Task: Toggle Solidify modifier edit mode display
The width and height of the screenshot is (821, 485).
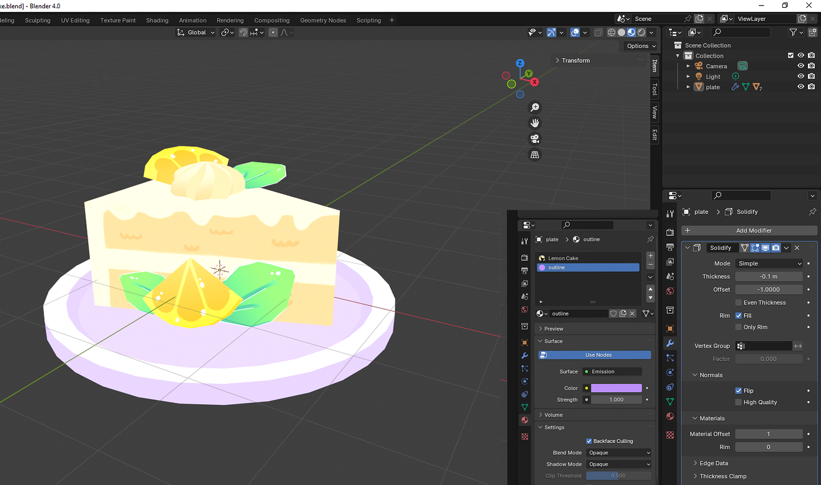Action: (x=755, y=248)
